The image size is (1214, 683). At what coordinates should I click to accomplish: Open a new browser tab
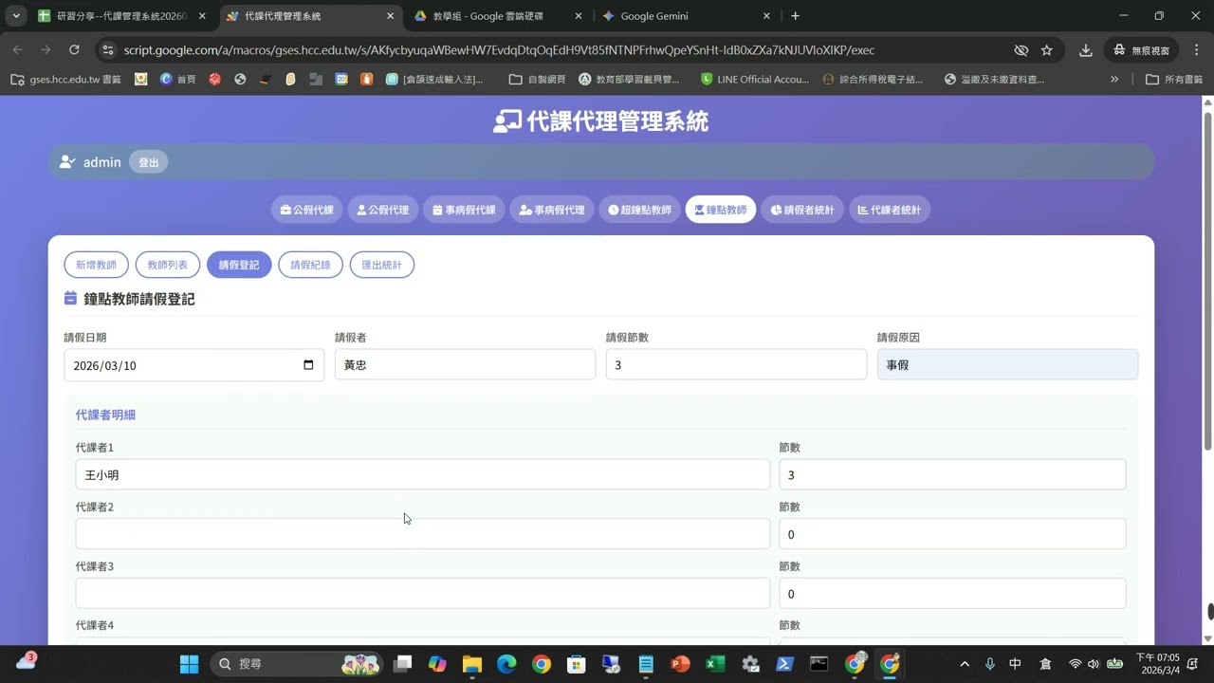[x=795, y=16]
